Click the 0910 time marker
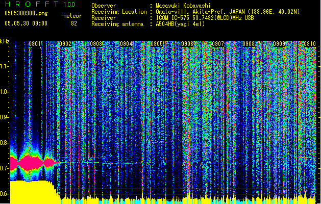 tap(310, 44)
